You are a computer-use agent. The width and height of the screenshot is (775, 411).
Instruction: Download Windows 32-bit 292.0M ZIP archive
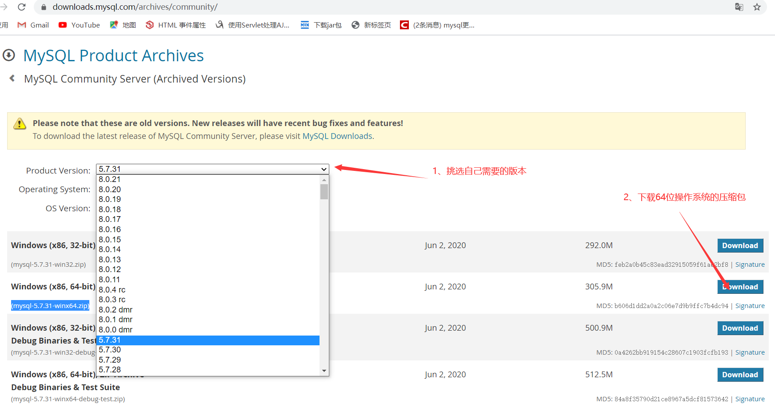pyautogui.click(x=740, y=245)
